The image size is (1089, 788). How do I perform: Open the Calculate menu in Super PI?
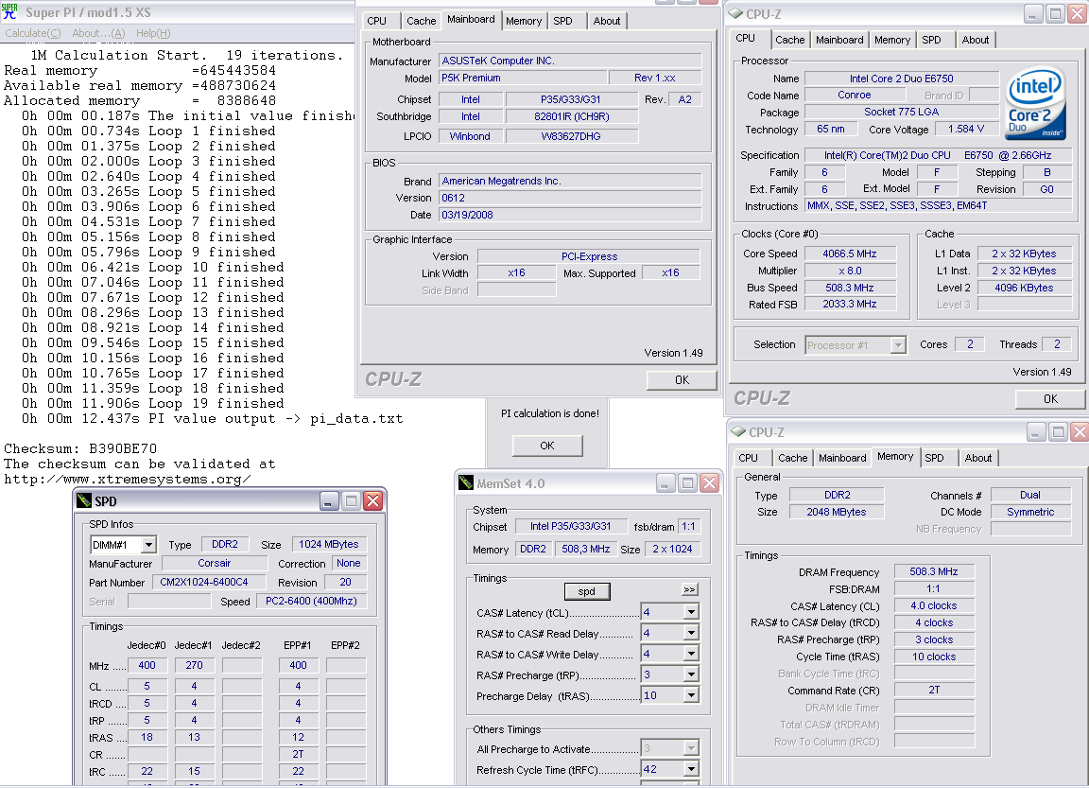click(x=33, y=33)
